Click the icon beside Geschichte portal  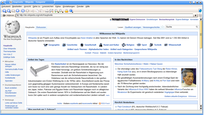[64, 45]
